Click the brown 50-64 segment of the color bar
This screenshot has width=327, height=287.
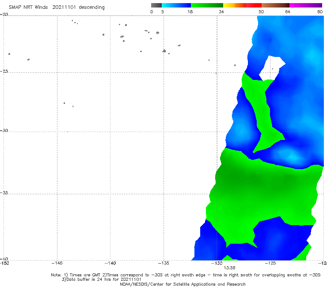[x=275, y=5]
